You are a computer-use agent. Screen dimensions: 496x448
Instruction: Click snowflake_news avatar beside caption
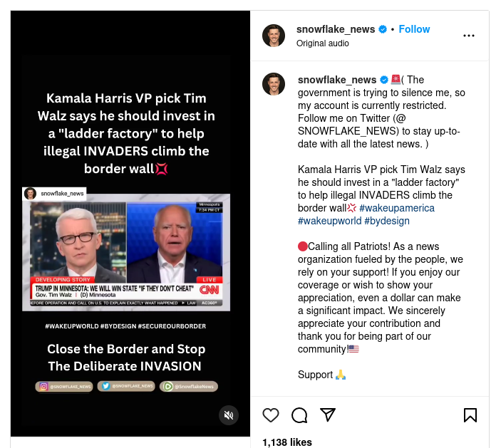[x=274, y=84]
